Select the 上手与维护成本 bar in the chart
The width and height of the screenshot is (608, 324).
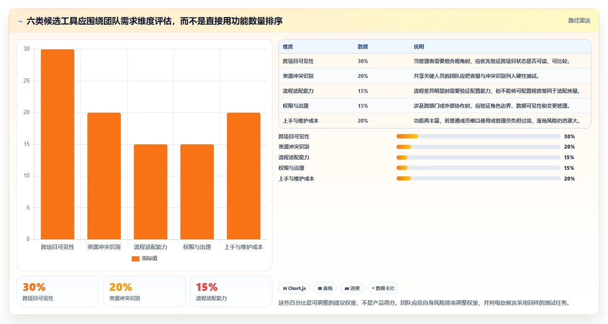pyautogui.click(x=243, y=176)
